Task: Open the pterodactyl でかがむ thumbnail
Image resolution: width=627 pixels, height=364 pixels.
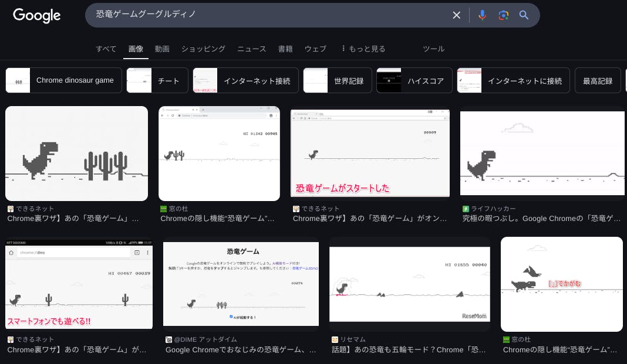Action: [561, 284]
